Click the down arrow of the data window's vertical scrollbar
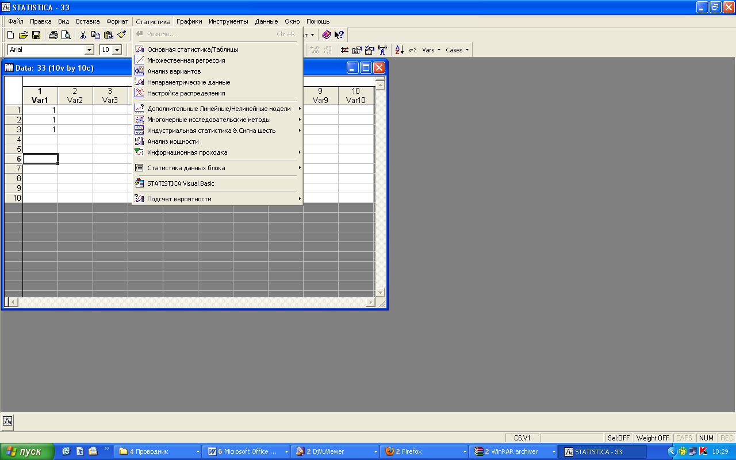 [x=380, y=292]
